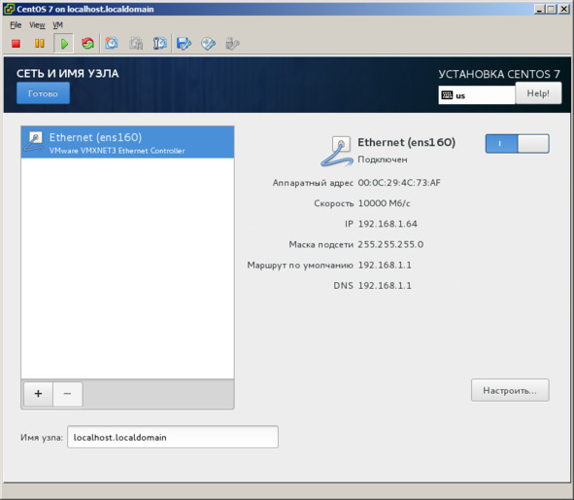Click the USB device connection icon
This screenshot has height=500, width=574.
[232, 44]
